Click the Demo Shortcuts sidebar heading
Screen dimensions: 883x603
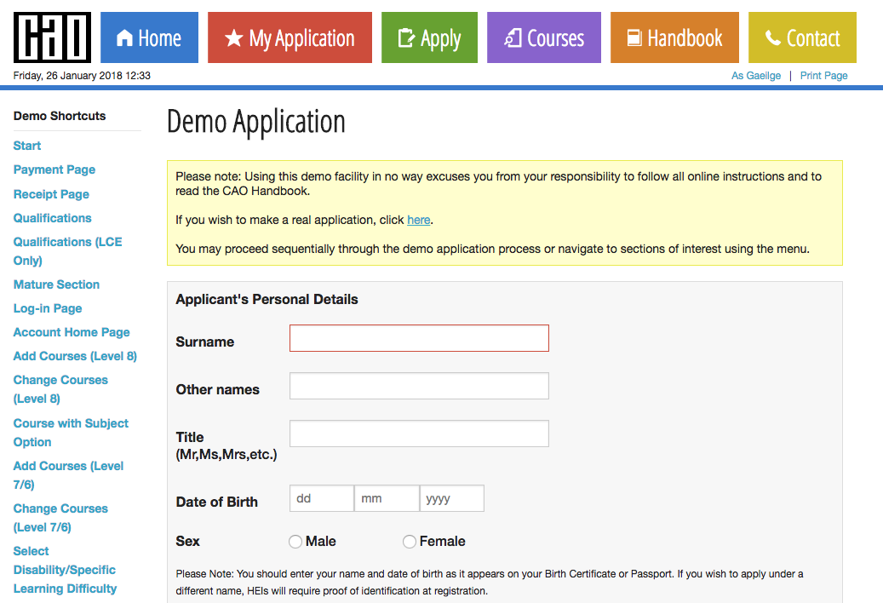click(x=60, y=116)
